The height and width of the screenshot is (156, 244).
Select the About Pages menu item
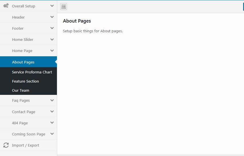click(23, 62)
